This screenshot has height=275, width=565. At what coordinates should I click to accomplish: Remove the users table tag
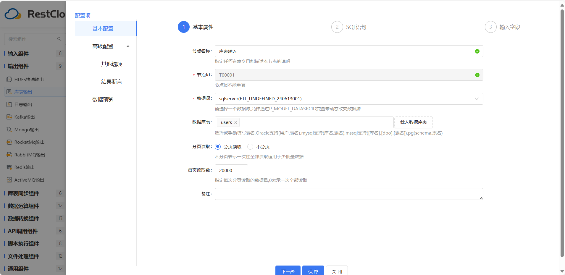[235, 122]
